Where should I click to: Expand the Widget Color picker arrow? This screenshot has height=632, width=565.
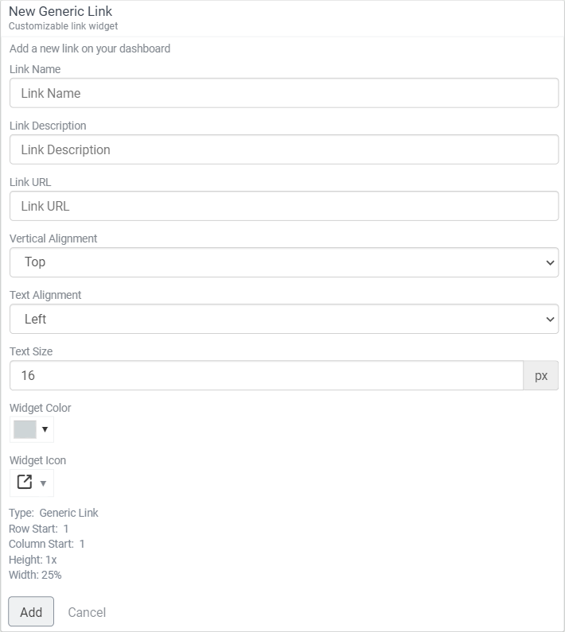[x=45, y=429]
